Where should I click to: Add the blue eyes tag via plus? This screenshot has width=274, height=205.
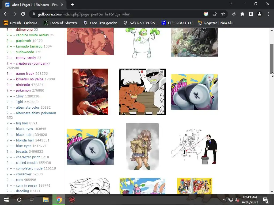pyautogui.click(x=11, y=146)
